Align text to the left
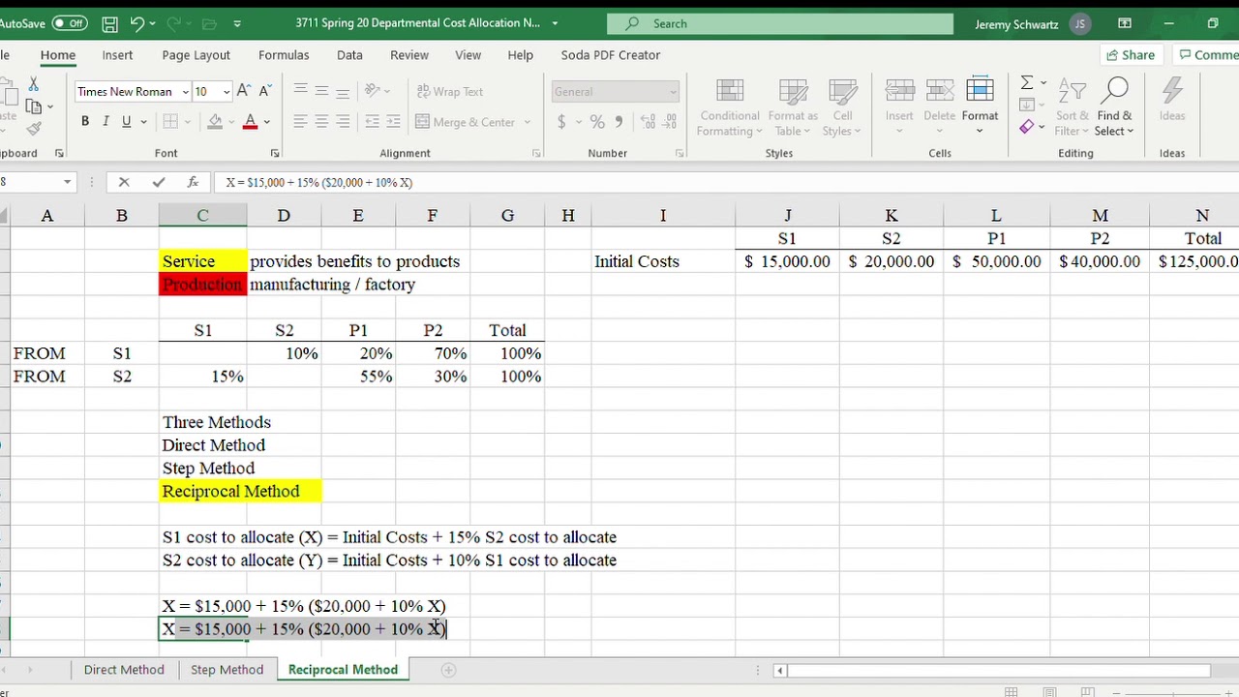The image size is (1239, 697). [x=300, y=122]
